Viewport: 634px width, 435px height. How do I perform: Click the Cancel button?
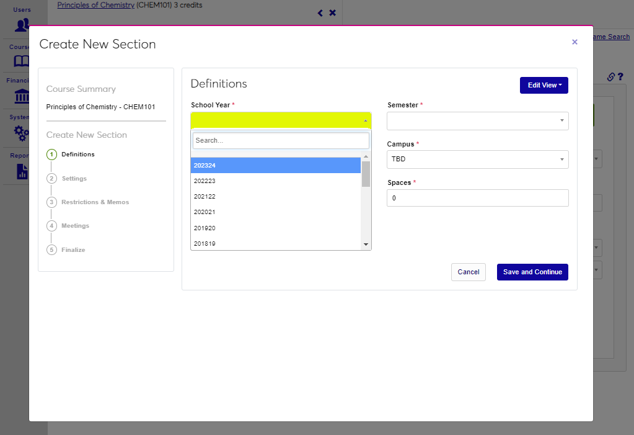468,272
